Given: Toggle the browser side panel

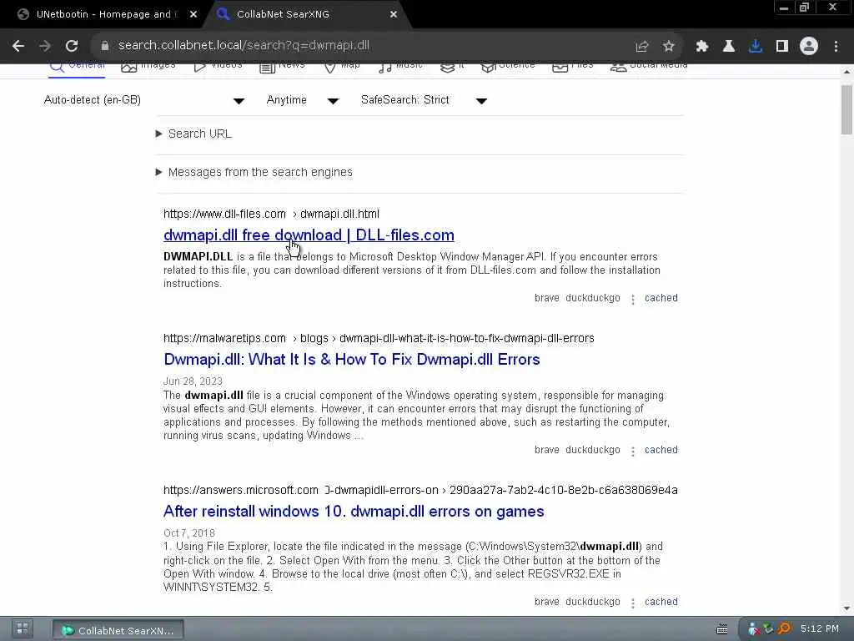Looking at the screenshot, I should click(x=782, y=47).
